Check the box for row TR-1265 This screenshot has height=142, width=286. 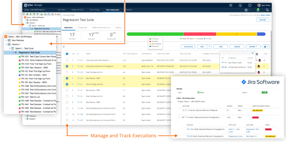67,108
